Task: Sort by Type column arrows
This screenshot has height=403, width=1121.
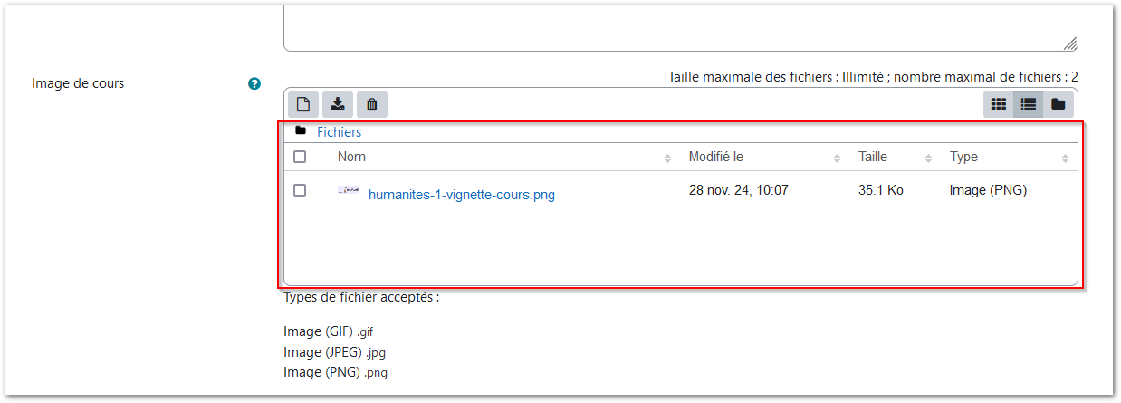Action: click(1065, 158)
